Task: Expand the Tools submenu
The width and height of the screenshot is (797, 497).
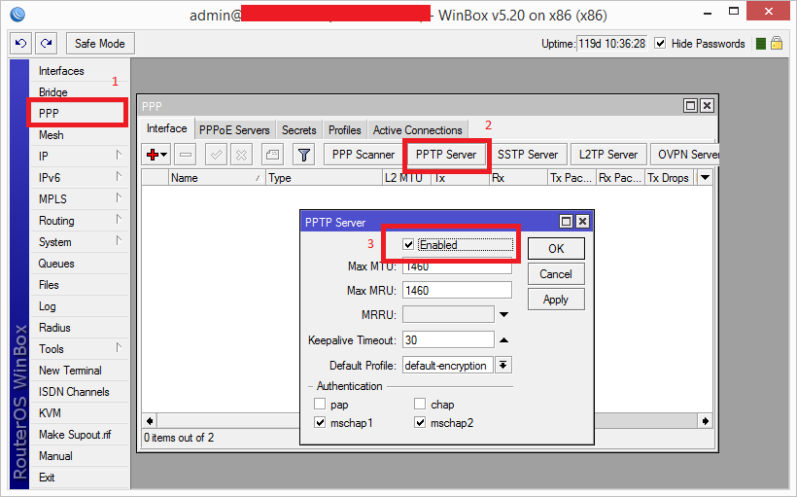Action: (x=119, y=348)
